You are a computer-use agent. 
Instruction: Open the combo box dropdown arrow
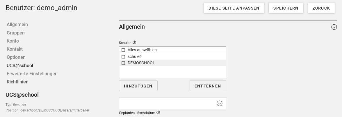click(220, 103)
